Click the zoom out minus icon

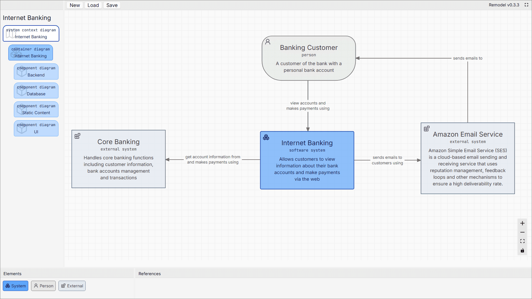click(x=522, y=232)
